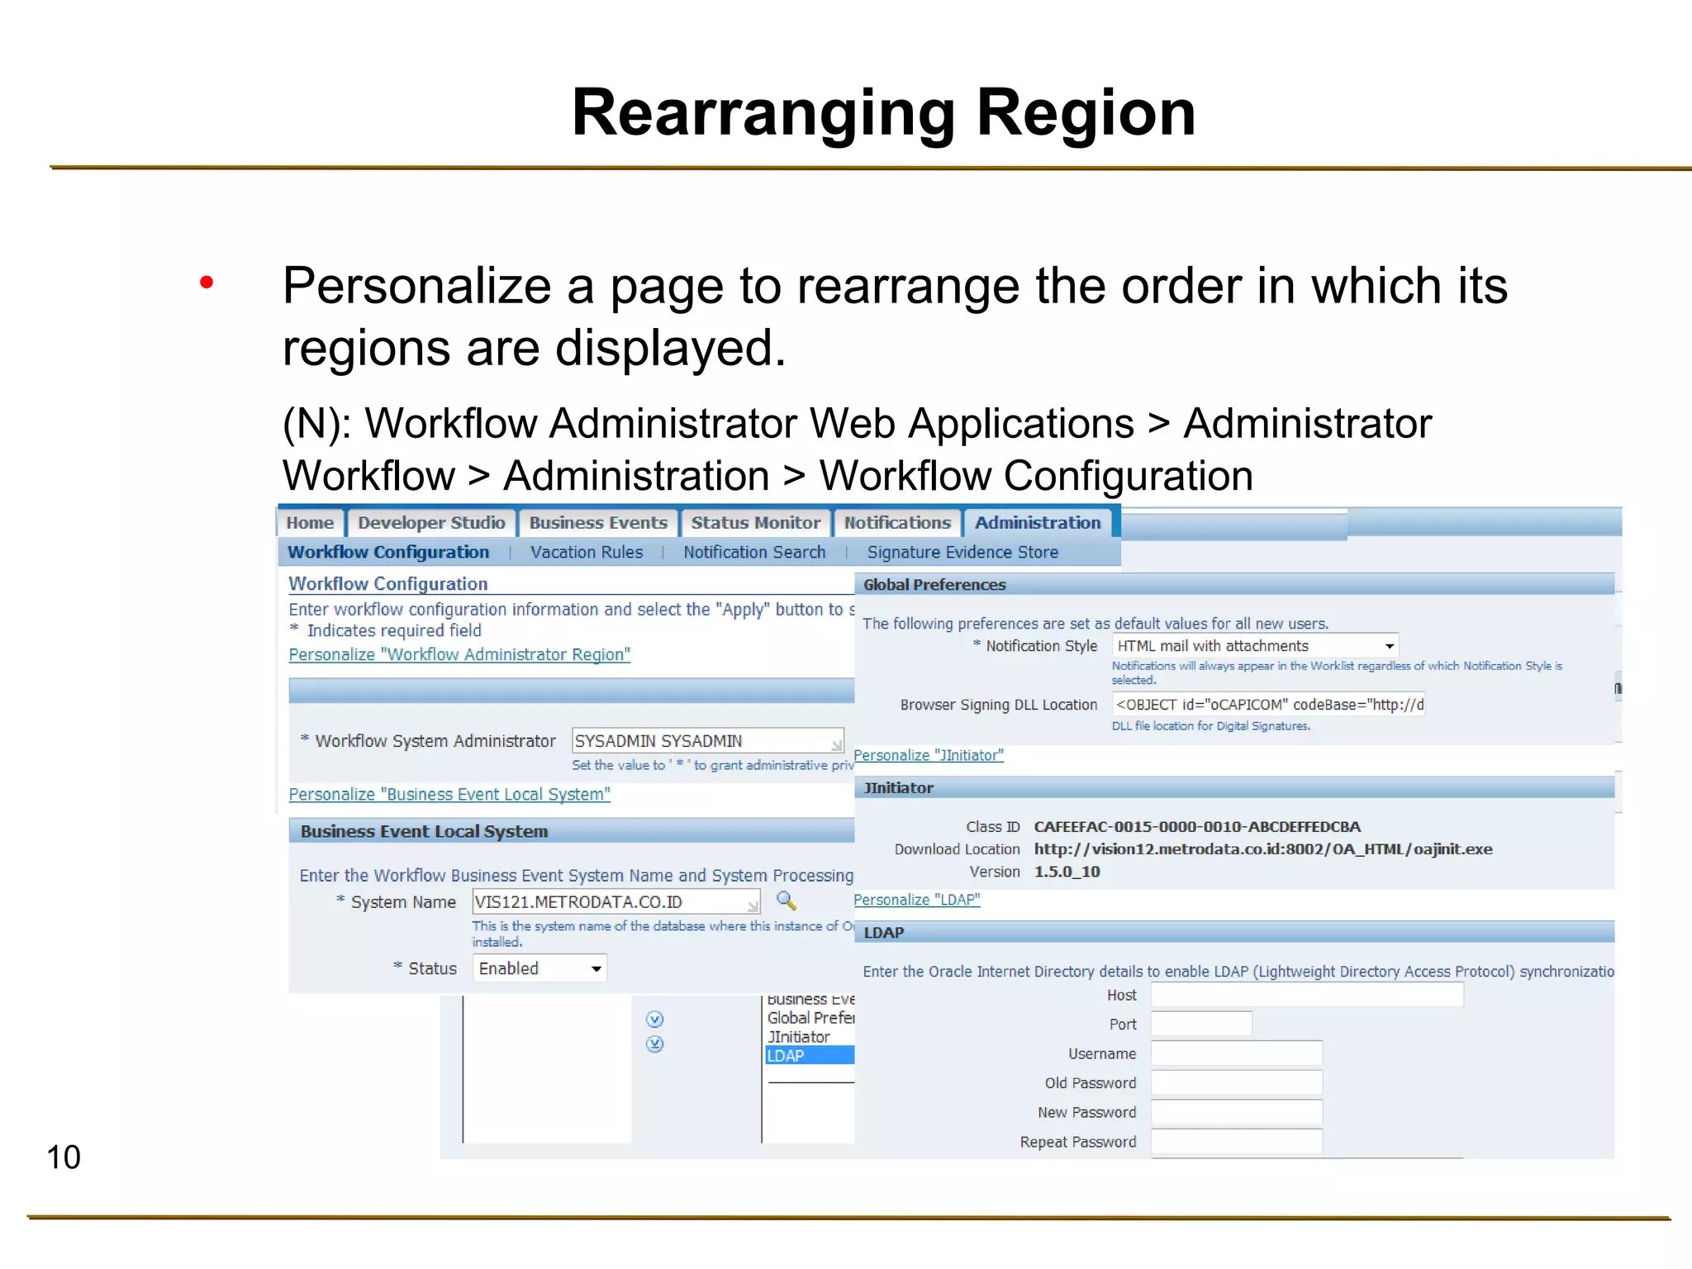Viewport: 1692px width, 1269px height.
Task: Open the Notification Search subtab
Action: [754, 552]
